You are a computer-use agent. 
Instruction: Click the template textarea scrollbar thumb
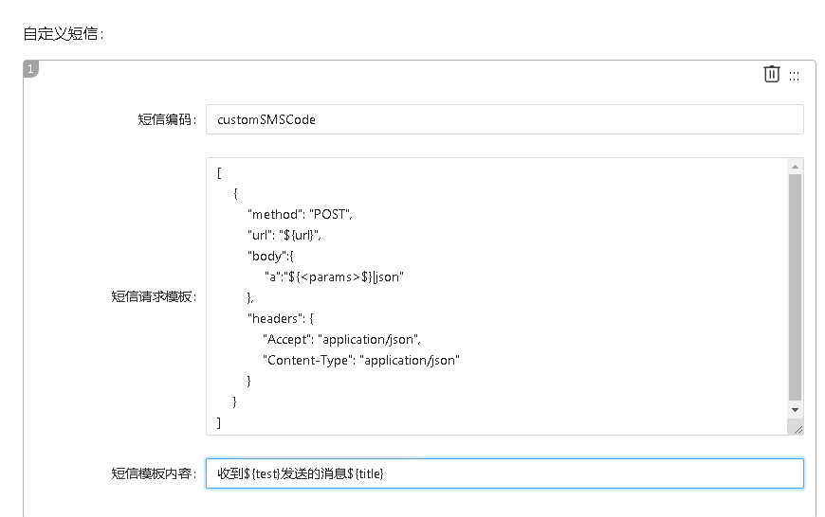tap(795, 284)
